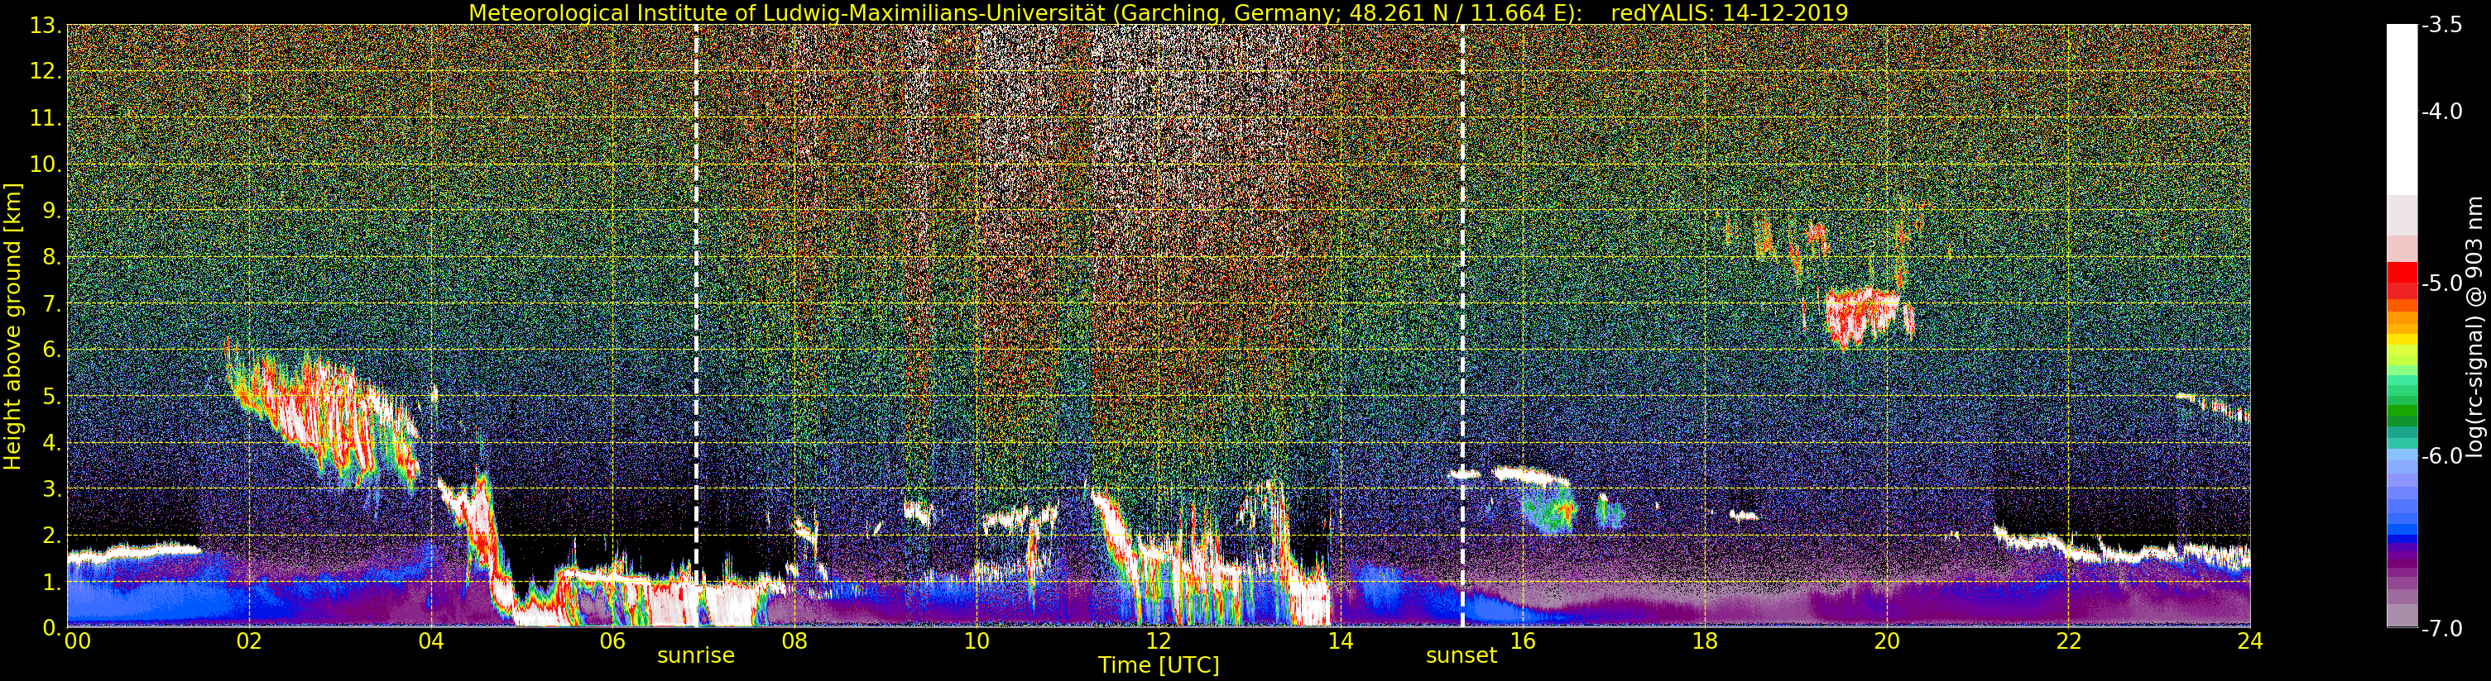The width and height of the screenshot is (2491, 681).
Task: Click the height axis tick '12.'
Action: click(x=46, y=73)
